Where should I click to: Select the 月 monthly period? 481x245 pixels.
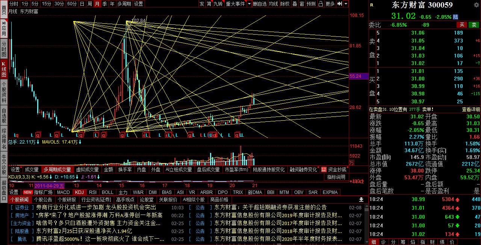tap(97, 4)
